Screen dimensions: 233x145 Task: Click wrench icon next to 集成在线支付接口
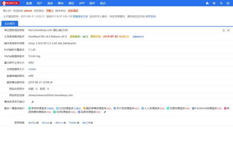[33, 102]
